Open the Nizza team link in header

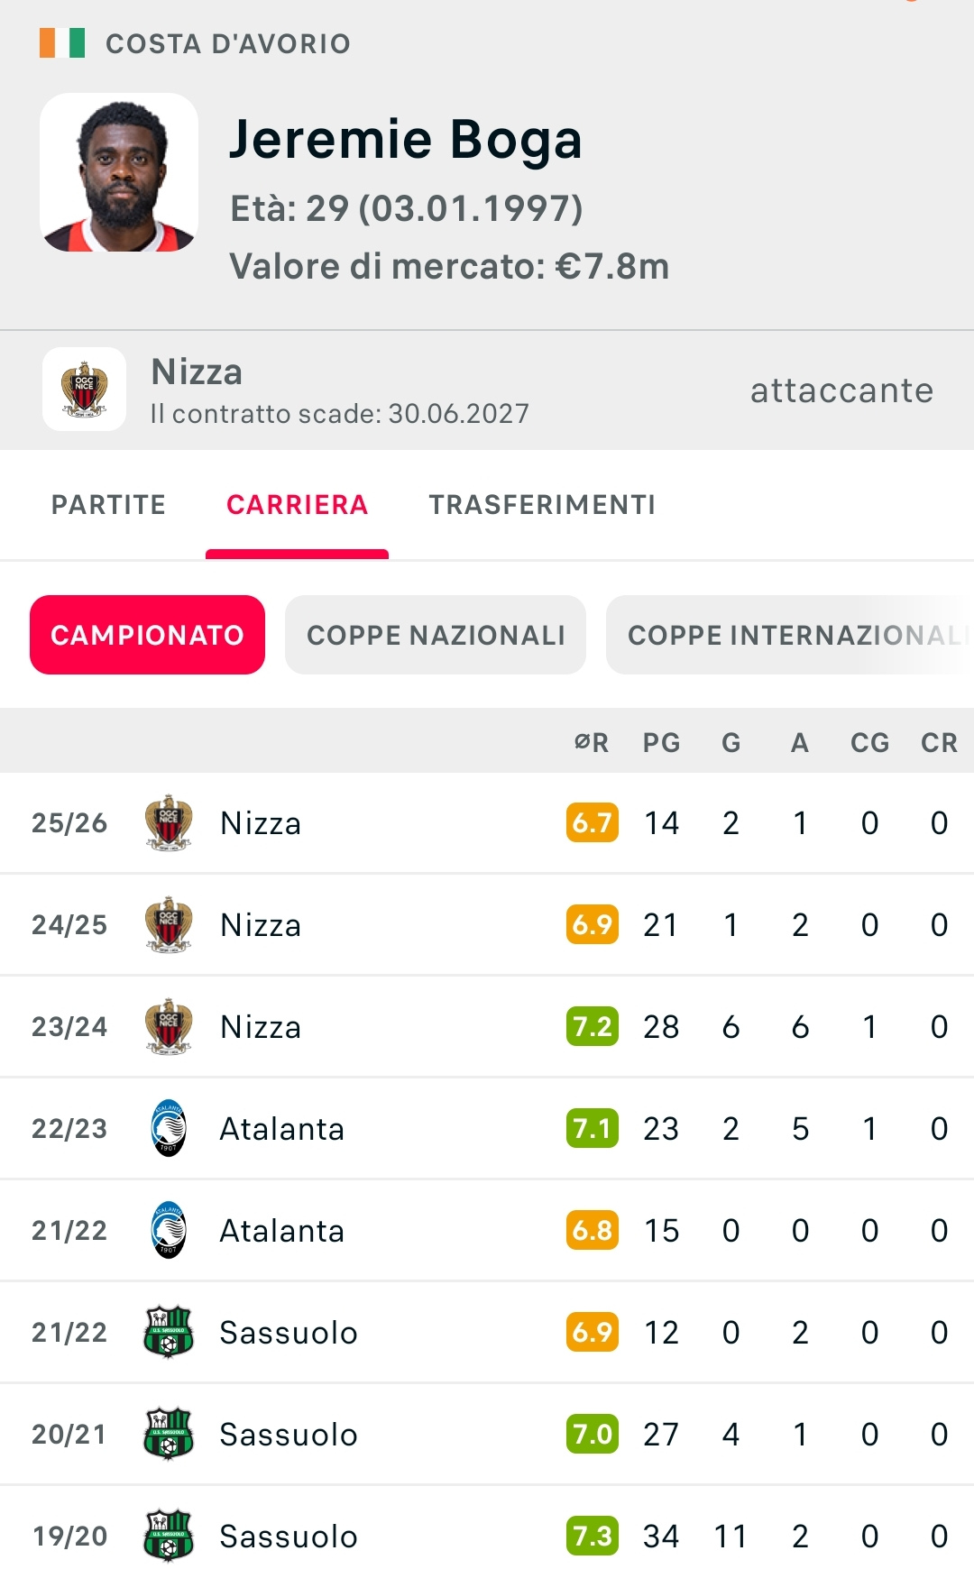(197, 372)
